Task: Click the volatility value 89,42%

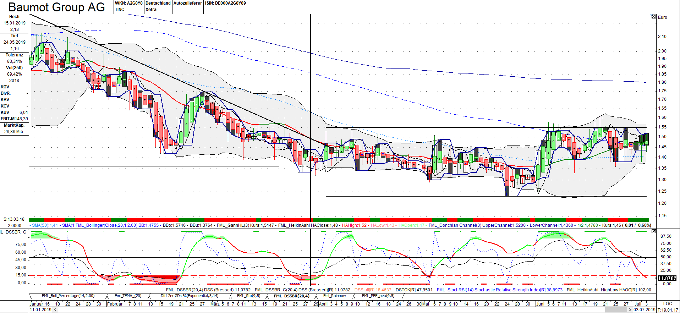Action: tap(15, 74)
